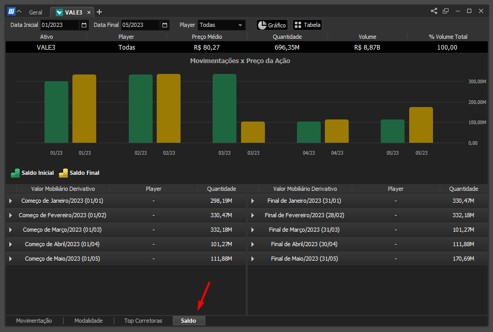The height and width of the screenshot is (332, 493).
Task: Switch to Gráfico view
Action: coord(272,25)
